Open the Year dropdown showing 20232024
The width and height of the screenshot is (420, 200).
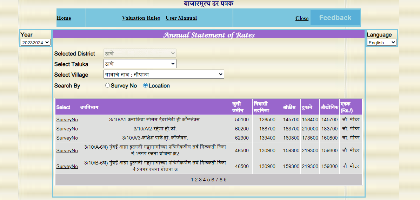[36, 42]
